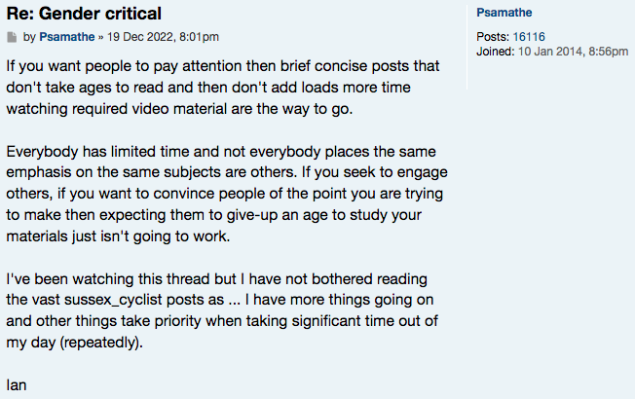
Task: Click the 'Posts:' label in profile panel
Action: pos(493,37)
